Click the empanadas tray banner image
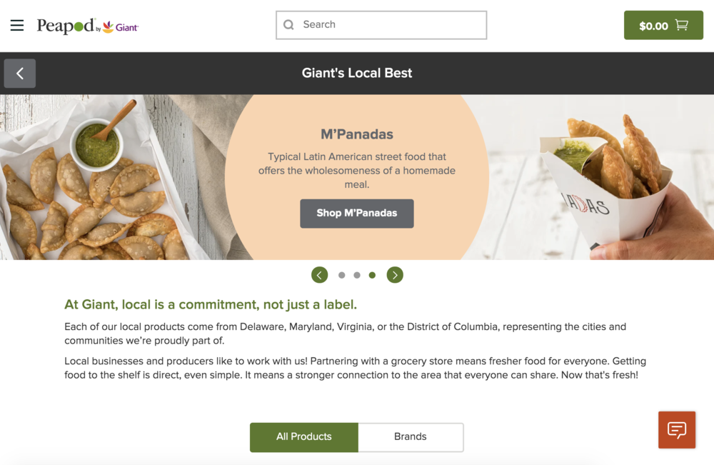Viewport: 714px width, 465px height. pos(100,186)
